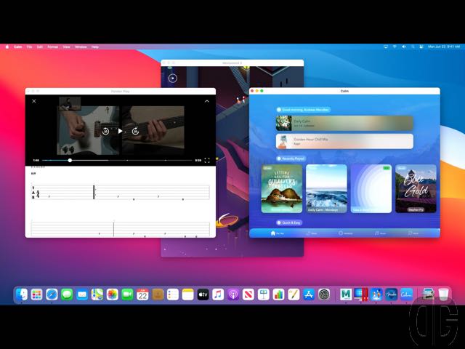Open the Calm app Dock icon
465x349 pixels.
(407, 294)
